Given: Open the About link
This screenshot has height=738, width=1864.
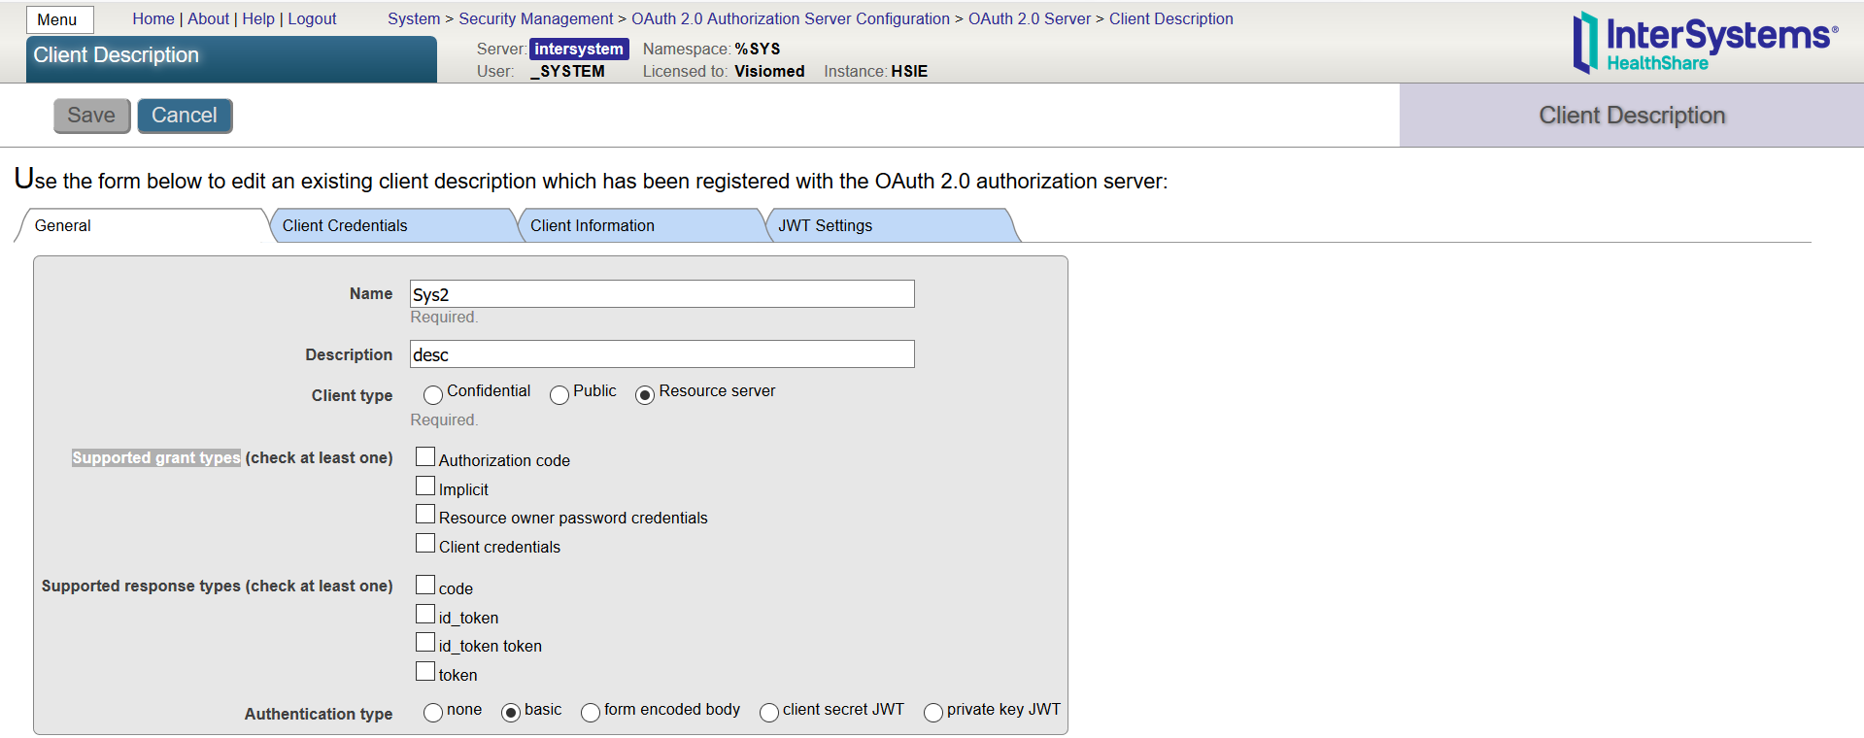Looking at the screenshot, I should 208,18.
